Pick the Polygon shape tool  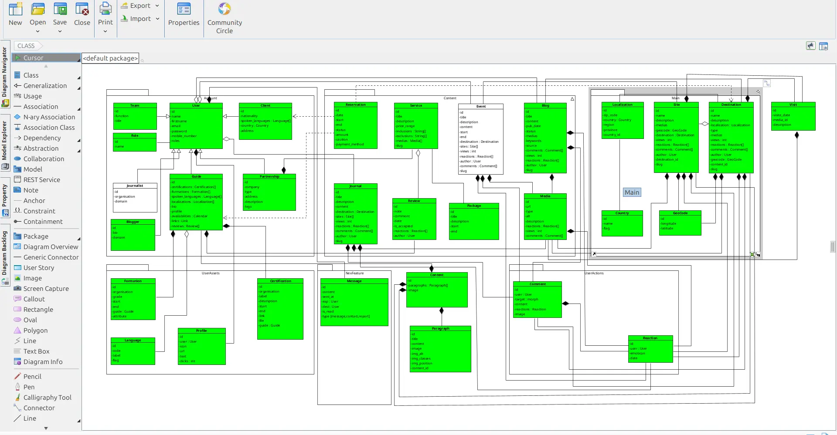tap(35, 330)
